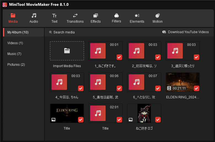Screen dimensions: 215x142
Task: Toggle the checkmark on 2_初回攻略は、ソ
Action: coord(158,57)
